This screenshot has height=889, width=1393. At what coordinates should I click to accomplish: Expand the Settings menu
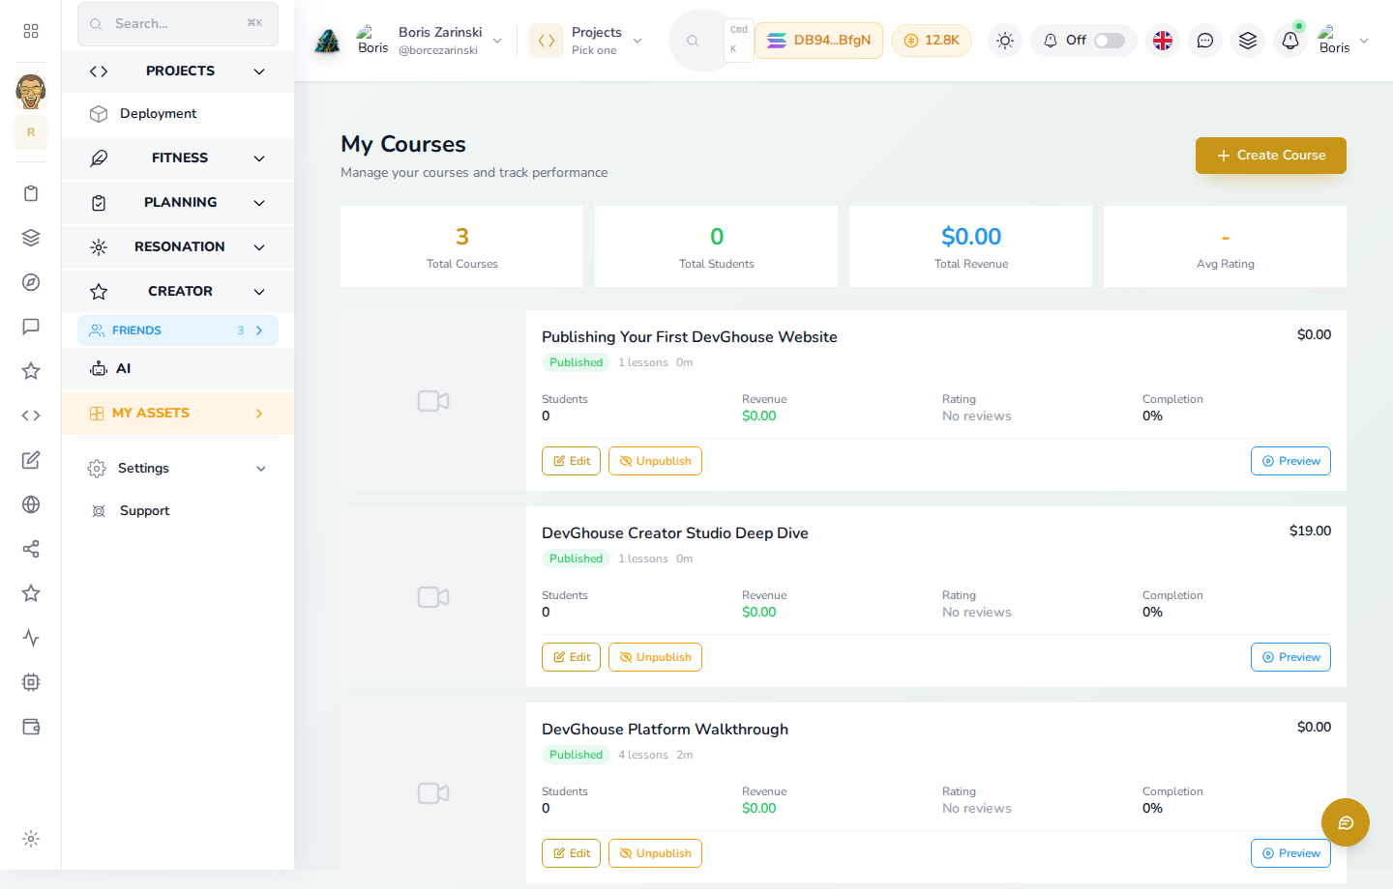(x=178, y=469)
